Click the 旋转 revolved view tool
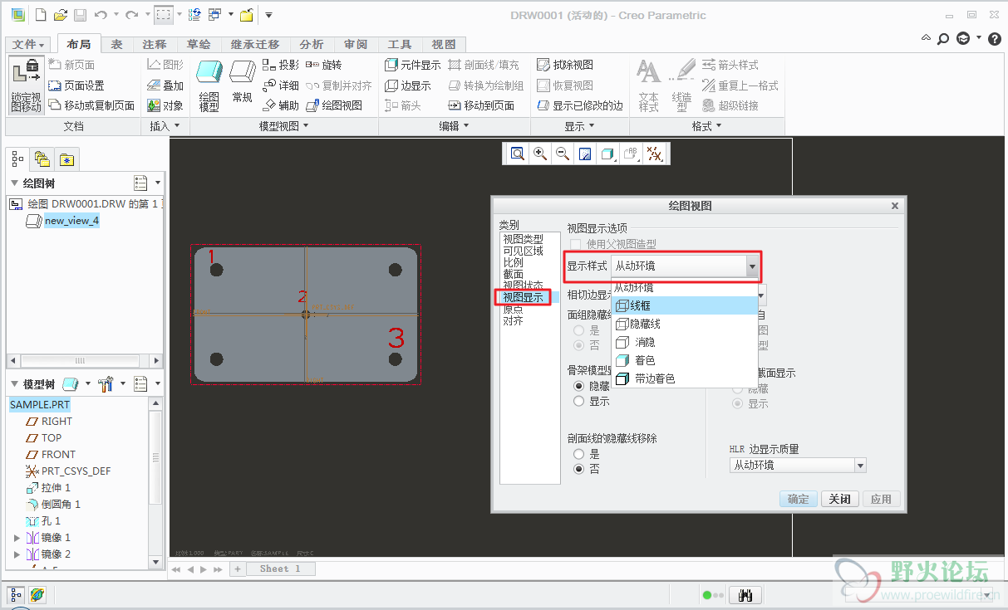This screenshot has height=610, width=1008. 323,65
